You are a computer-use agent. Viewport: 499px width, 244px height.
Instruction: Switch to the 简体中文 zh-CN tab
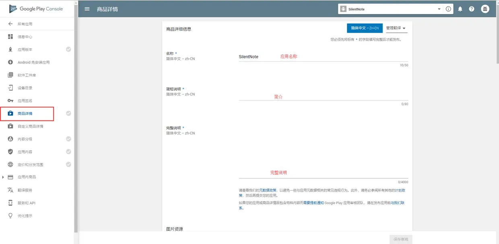[x=364, y=28]
